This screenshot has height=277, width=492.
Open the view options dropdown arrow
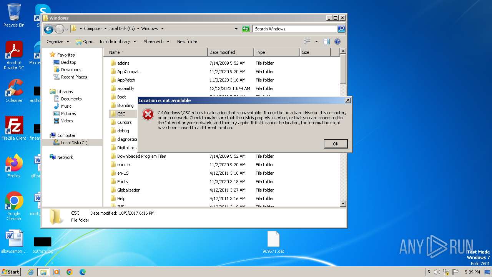pyautogui.click(x=316, y=42)
